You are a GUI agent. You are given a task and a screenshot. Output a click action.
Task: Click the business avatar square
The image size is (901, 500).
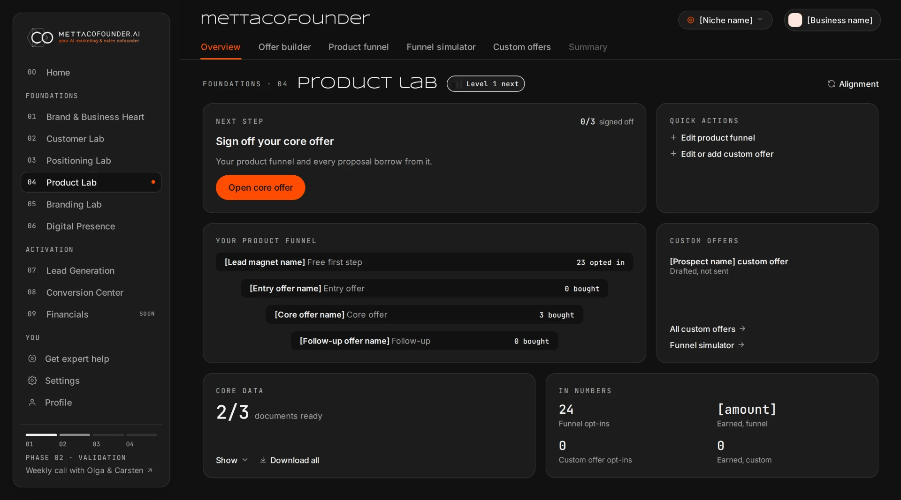(795, 20)
